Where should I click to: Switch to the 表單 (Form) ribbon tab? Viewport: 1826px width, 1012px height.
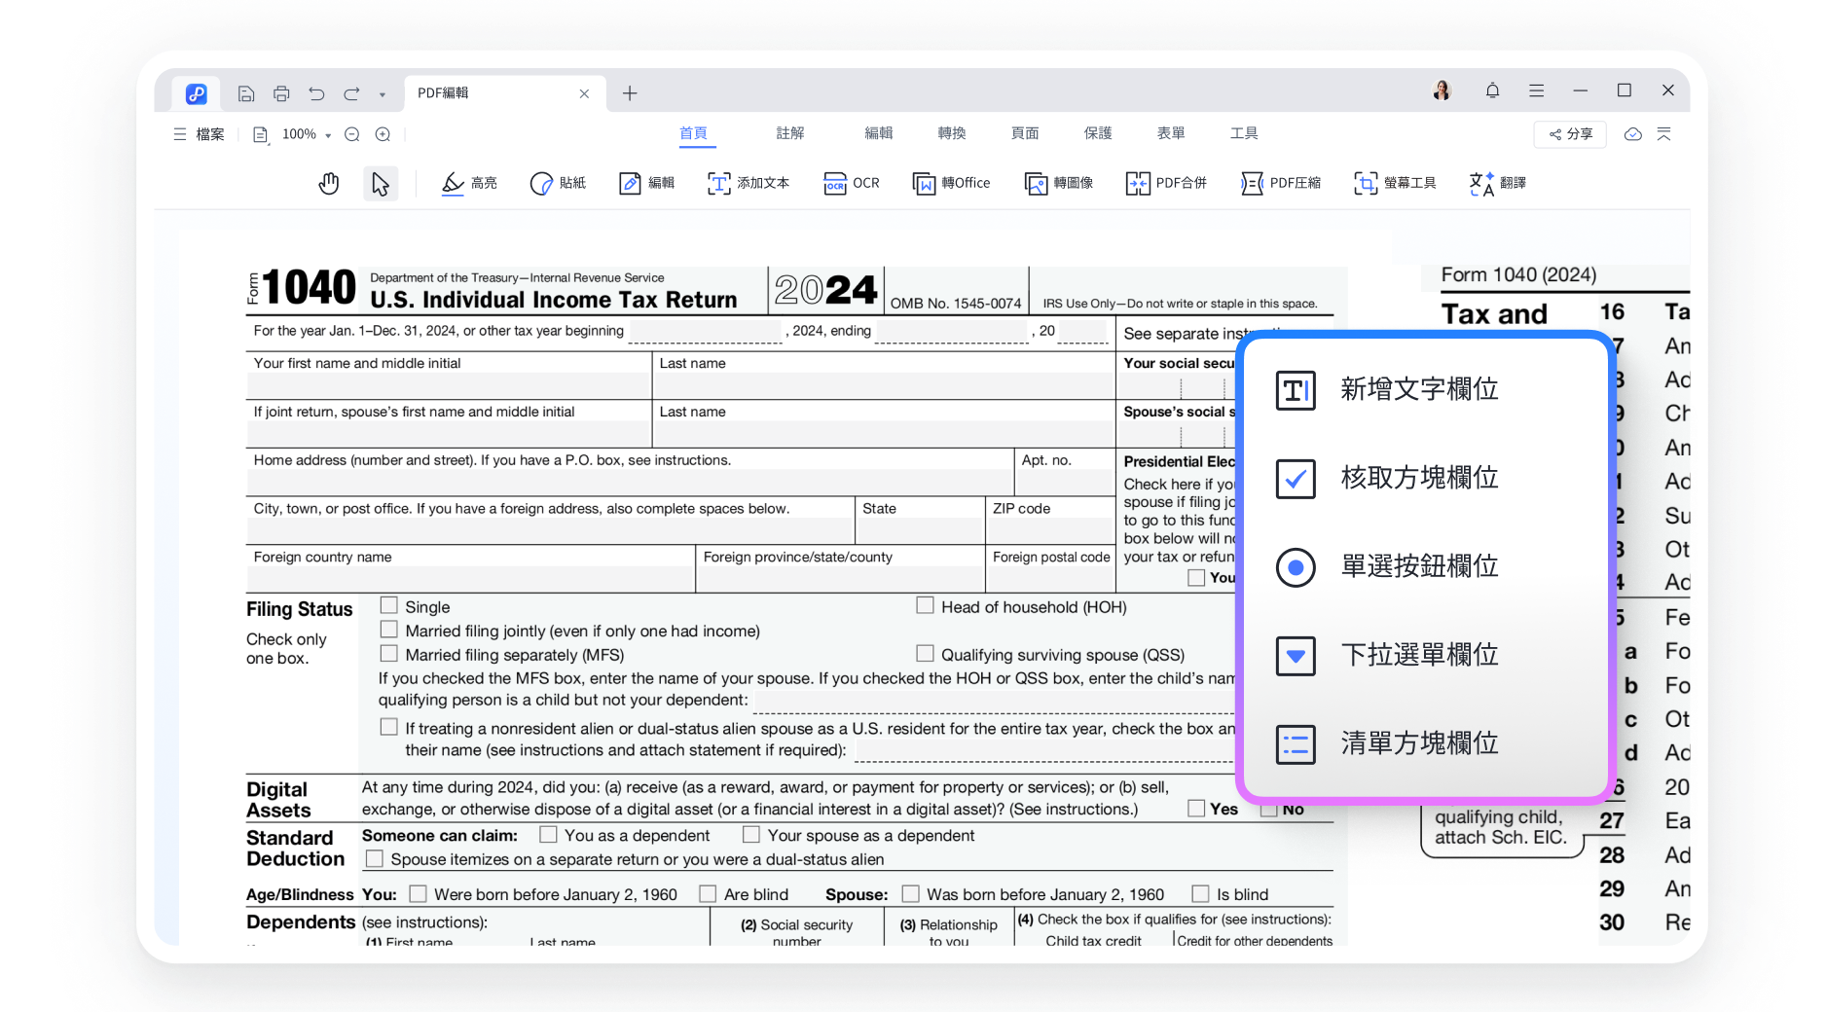click(x=1171, y=133)
